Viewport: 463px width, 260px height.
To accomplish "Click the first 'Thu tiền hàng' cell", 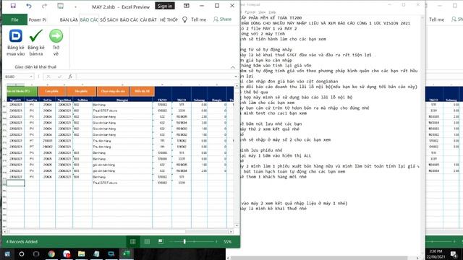I will click(x=122, y=141).
